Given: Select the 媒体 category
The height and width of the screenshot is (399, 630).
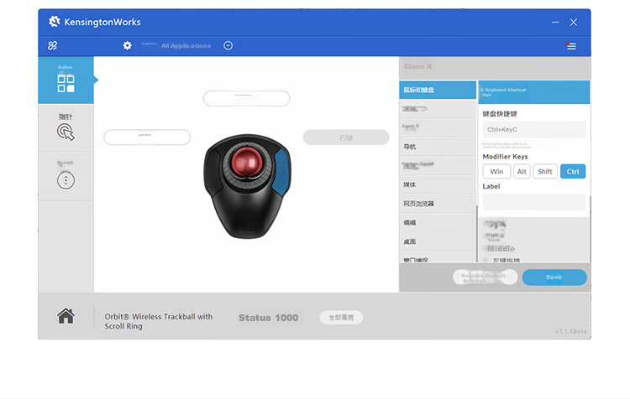Looking at the screenshot, I should click(x=438, y=184).
